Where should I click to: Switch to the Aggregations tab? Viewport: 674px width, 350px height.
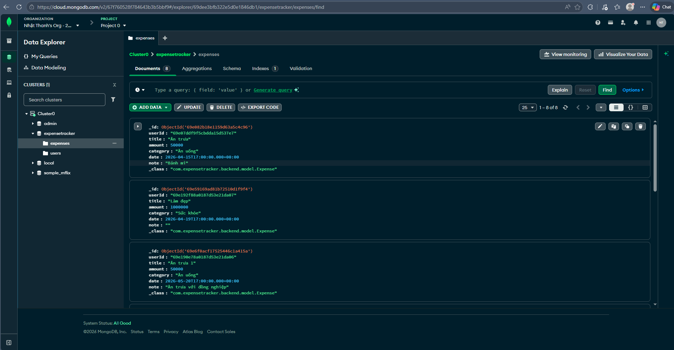point(197,69)
